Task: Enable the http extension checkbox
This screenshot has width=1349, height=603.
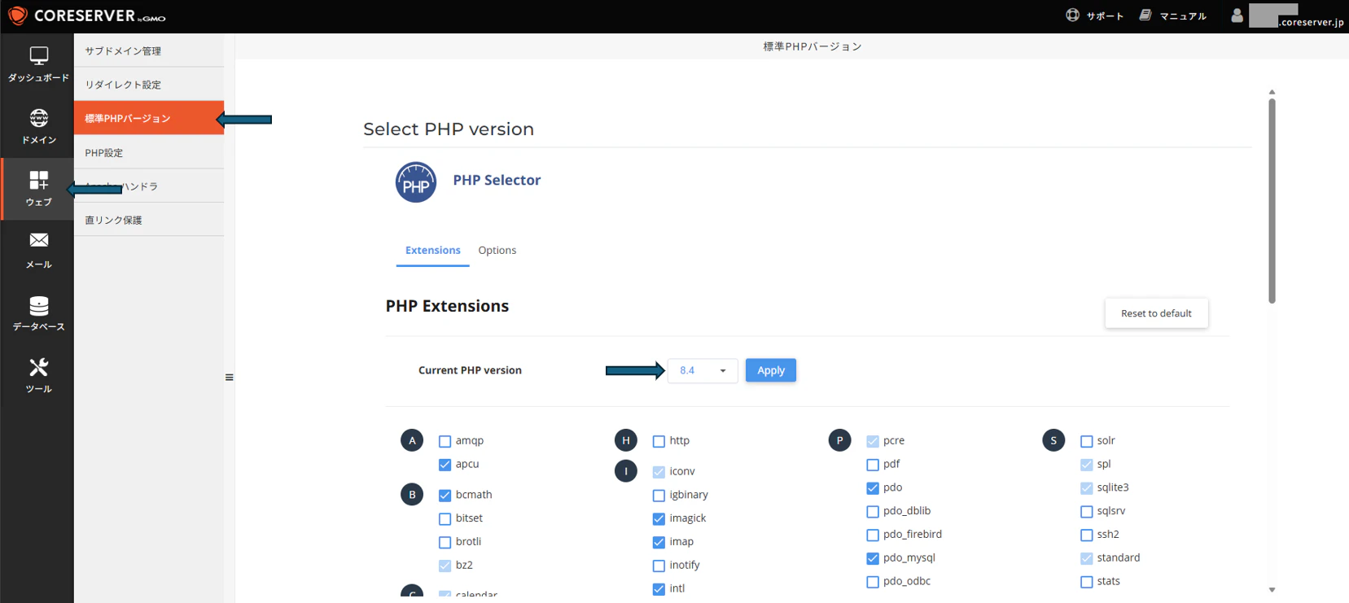Action: pos(659,441)
